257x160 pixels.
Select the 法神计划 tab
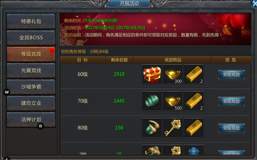31,120
